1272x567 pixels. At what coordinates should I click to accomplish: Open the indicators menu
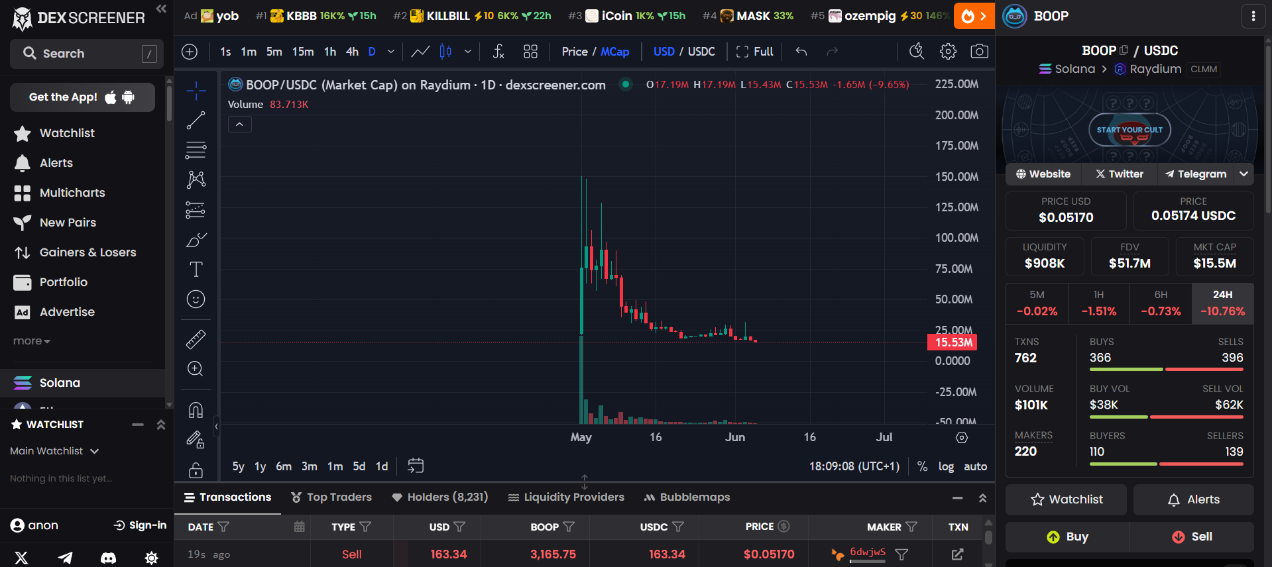[x=498, y=52]
